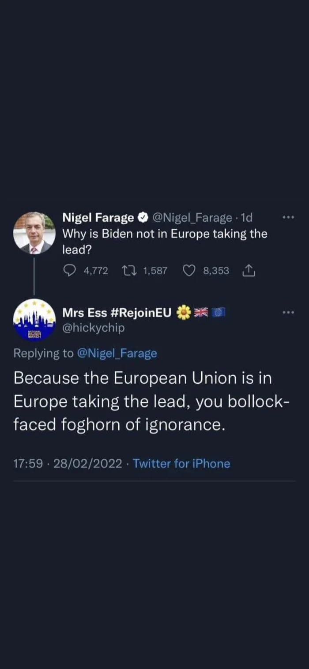Click the @Nigel_Farage handle in tweet header
Image resolution: width=309 pixels, height=669 pixels.
point(192,218)
